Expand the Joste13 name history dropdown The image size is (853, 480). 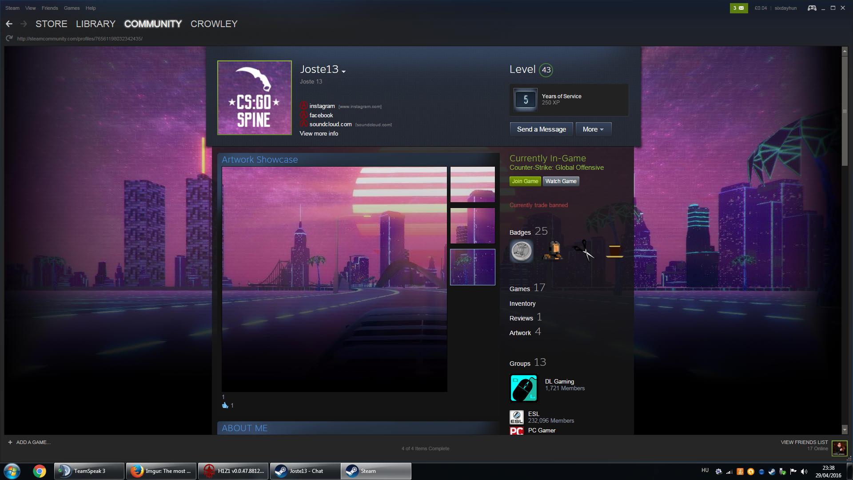(343, 71)
